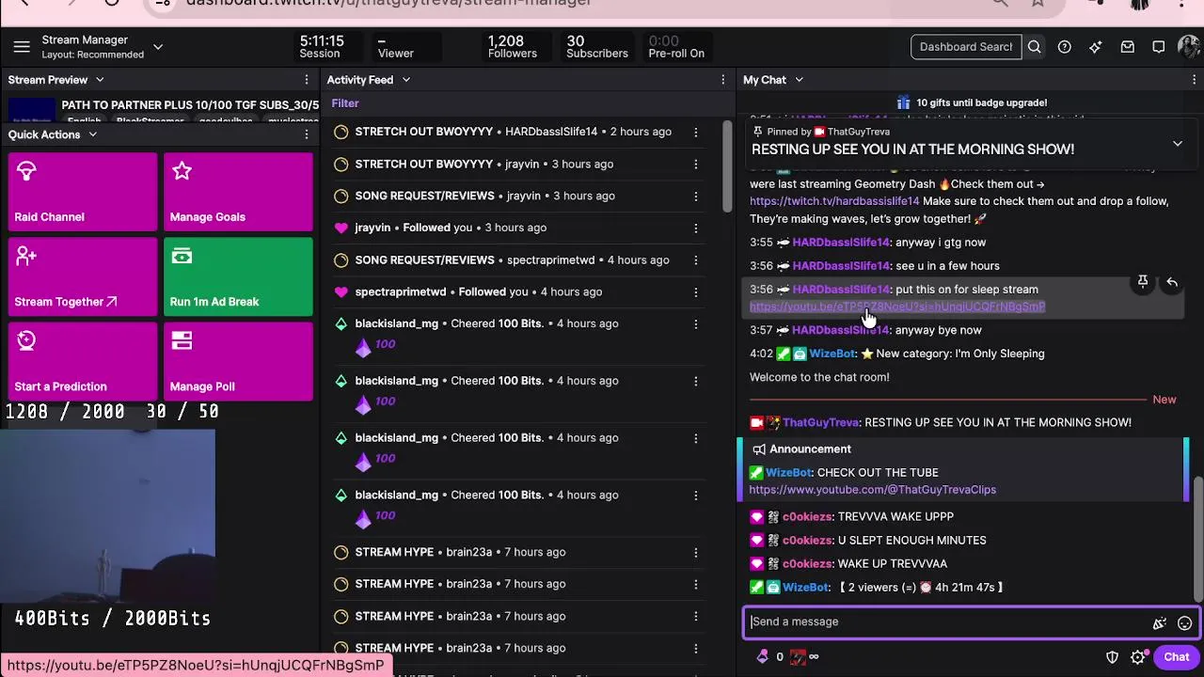1204x677 pixels.
Task: Click c0okiezs name on TREVVVA WAKE UPPP
Action: tap(807, 516)
